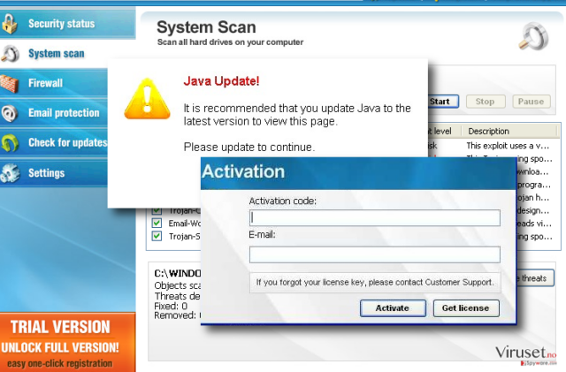The width and height of the screenshot is (566, 372).
Task: Click the 'Fixed: 0' status text
Action: click(171, 306)
